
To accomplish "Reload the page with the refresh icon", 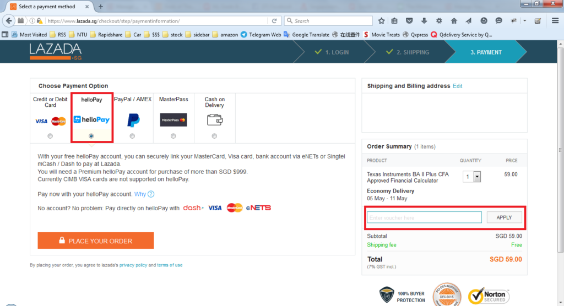I will tap(274, 21).
